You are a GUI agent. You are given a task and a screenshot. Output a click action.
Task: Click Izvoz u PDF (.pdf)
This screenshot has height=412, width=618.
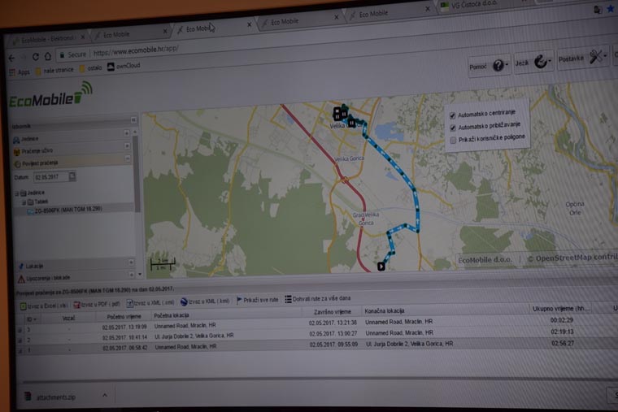tap(97, 304)
